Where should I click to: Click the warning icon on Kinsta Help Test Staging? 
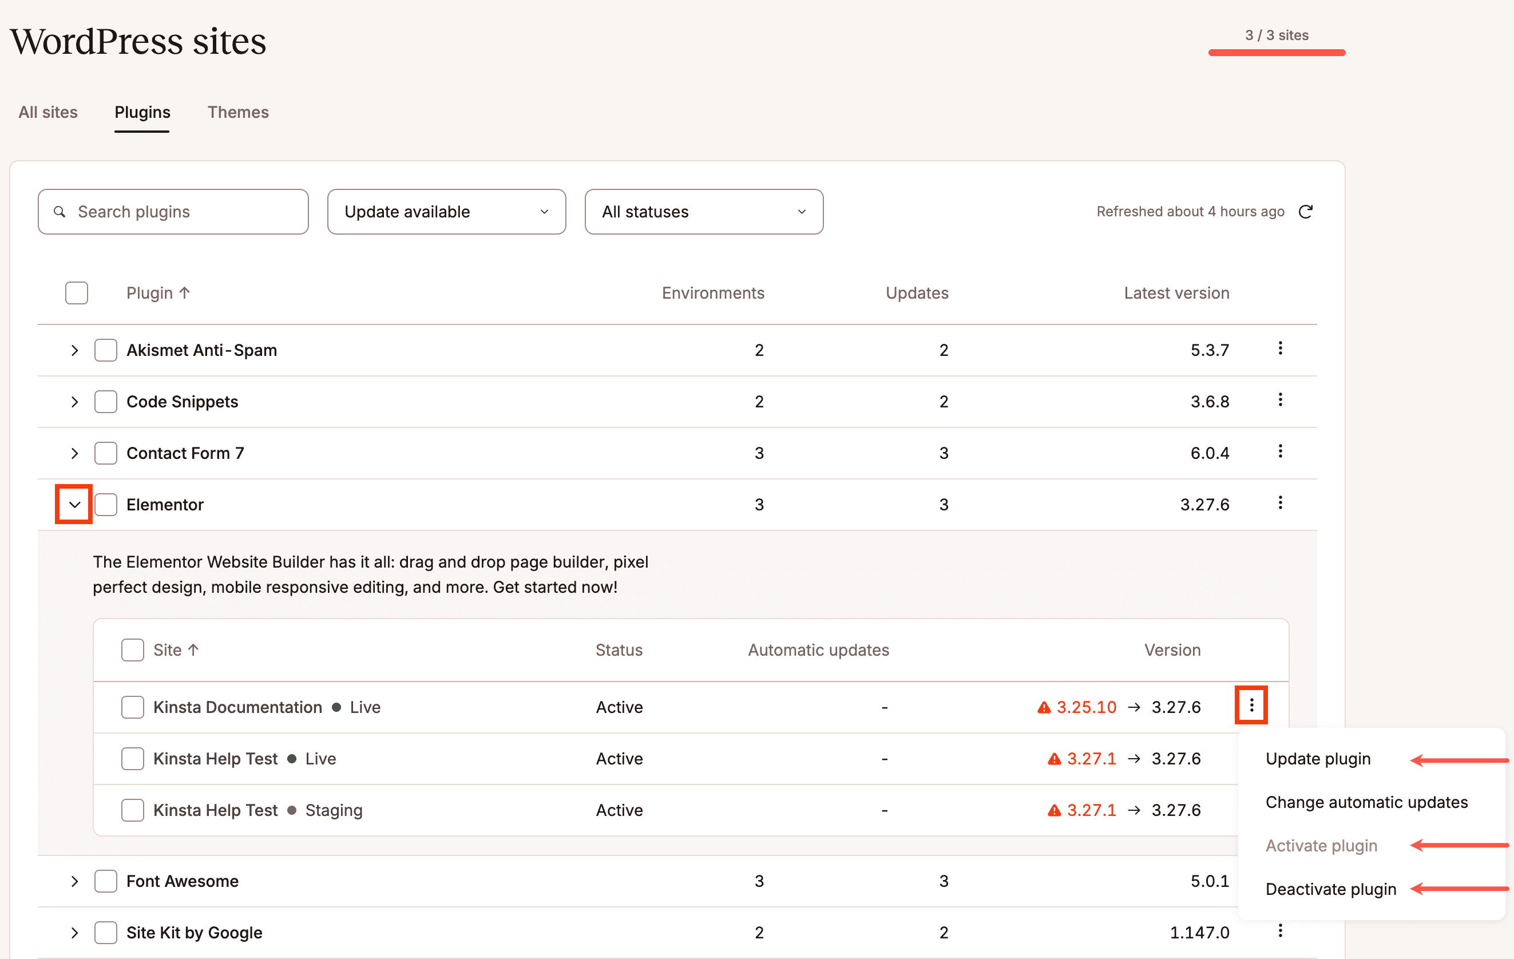point(1055,811)
